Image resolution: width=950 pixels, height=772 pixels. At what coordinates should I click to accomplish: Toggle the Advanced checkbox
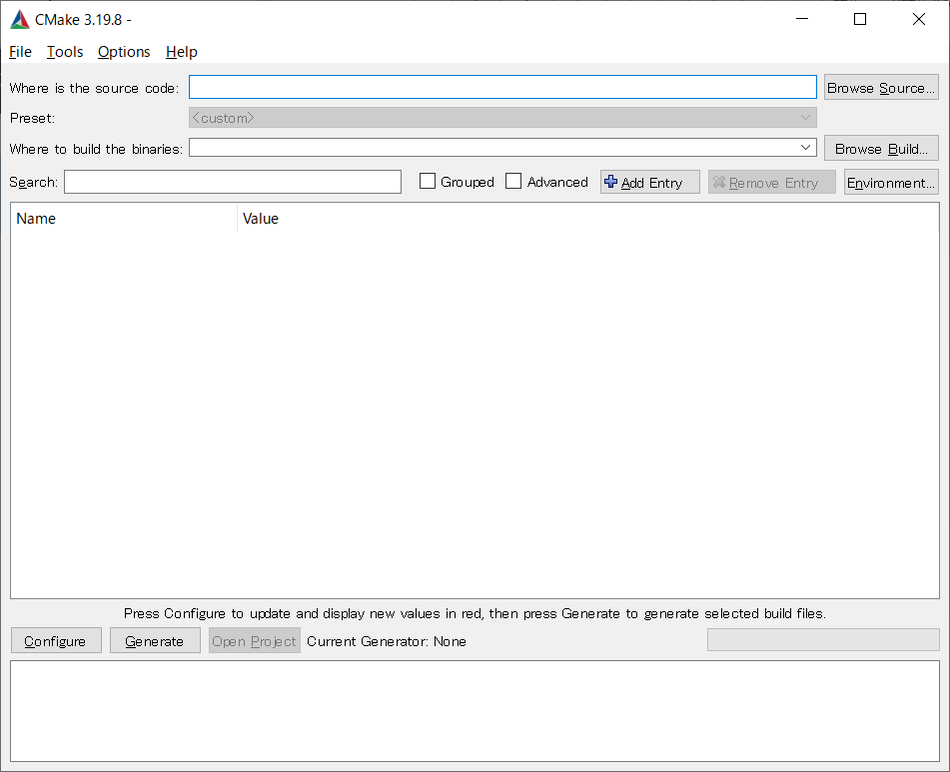(513, 181)
